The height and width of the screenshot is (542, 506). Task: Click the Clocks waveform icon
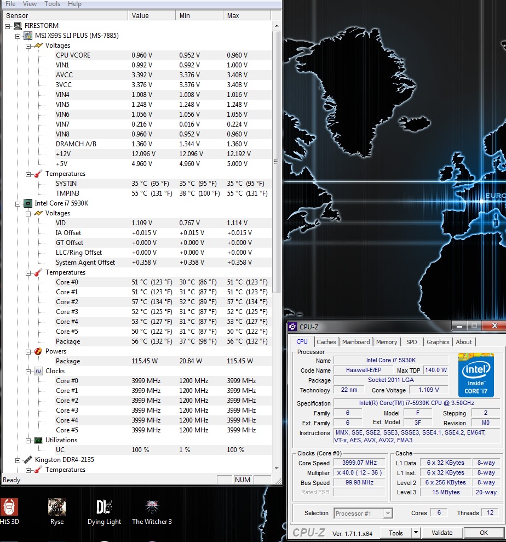click(x=38, y=371)
